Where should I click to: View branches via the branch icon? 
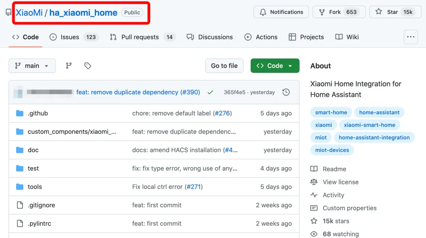click(69, 66)
